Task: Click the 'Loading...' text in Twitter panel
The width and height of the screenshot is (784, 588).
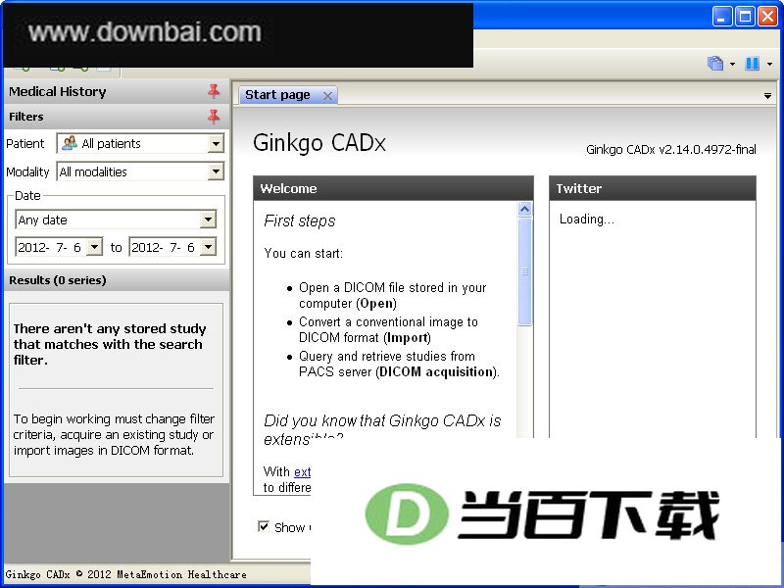Action: (x=586, y=219)
